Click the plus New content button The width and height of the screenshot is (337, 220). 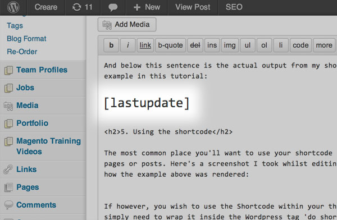147,7
